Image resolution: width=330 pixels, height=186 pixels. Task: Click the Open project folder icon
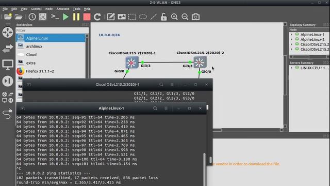19,17
